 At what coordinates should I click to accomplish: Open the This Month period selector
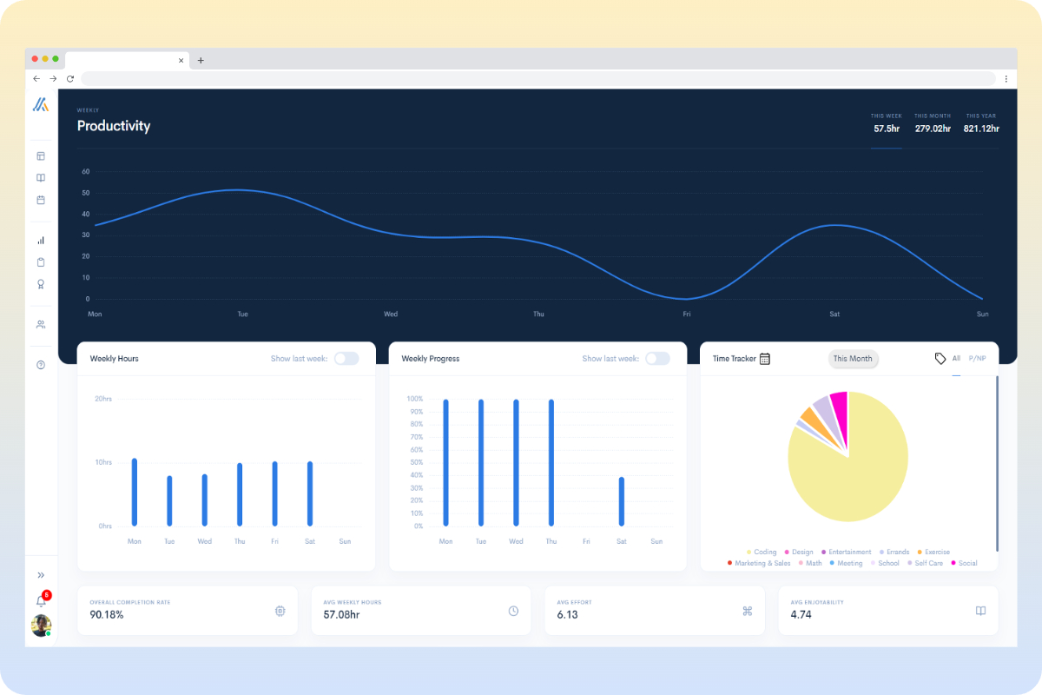(853, 358)
